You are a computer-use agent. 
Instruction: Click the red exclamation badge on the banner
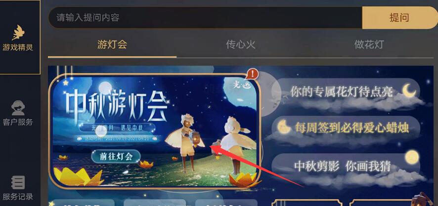point(253,74)
